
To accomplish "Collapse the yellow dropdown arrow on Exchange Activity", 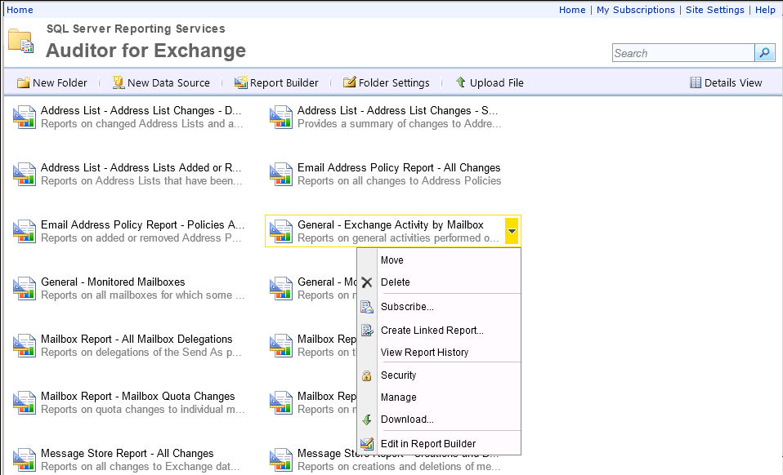I will point(512,231).
